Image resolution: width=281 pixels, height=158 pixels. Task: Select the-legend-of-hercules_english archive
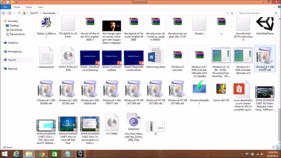[x=133, y=29]
